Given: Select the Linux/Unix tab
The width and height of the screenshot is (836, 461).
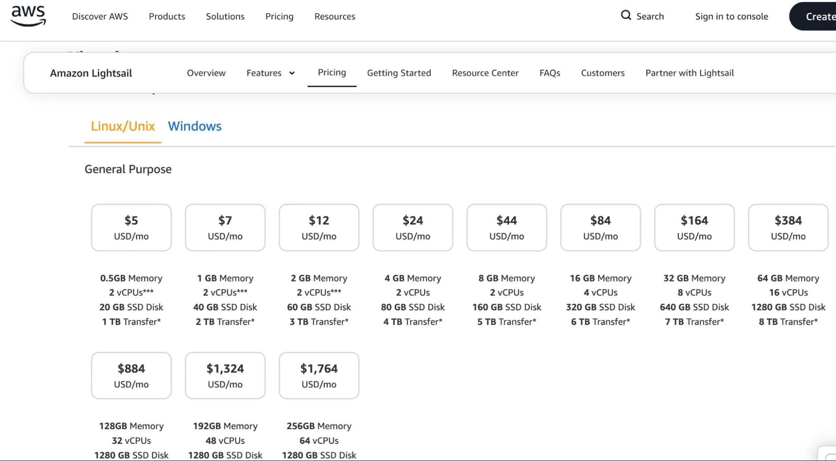Looking at the screenshot, I should pyautogui.click(x=123, y=126).
